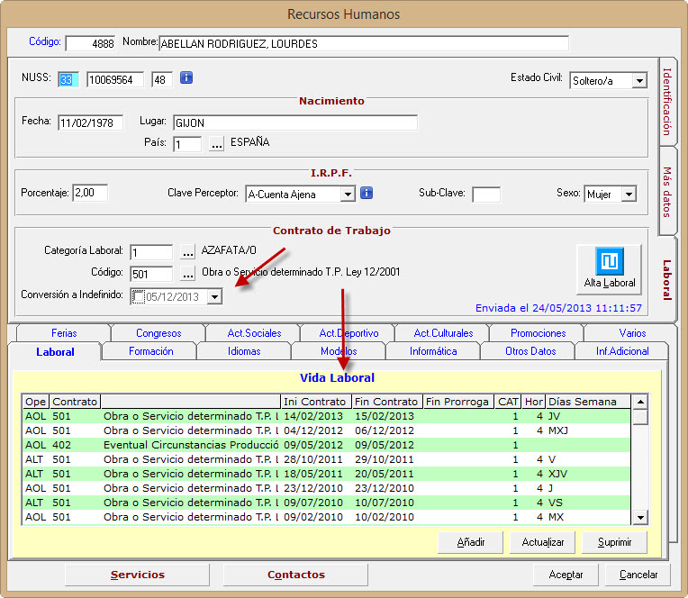Click birth Fecha field 11/02/1978
The width and height of the screenshot is (688, 598).
(90, 122)
